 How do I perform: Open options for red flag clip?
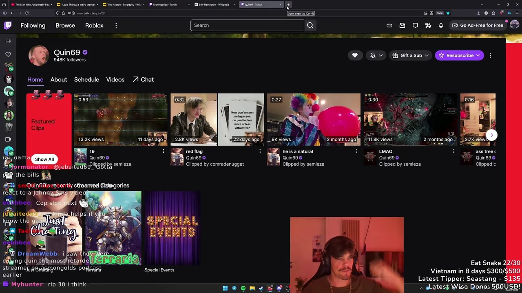(260, 151)
